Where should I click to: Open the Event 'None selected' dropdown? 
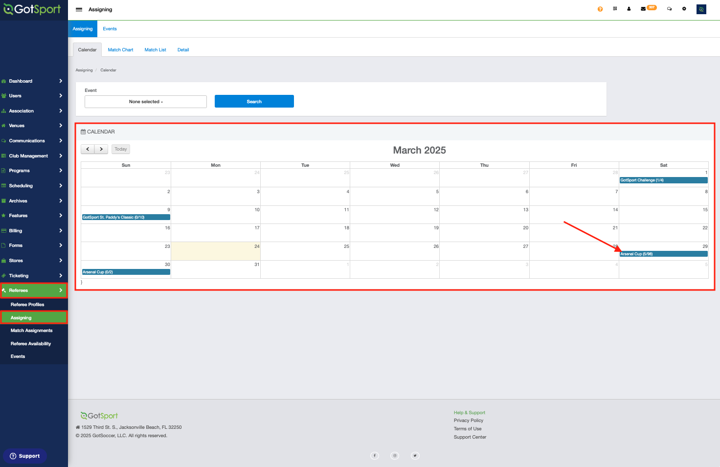pos(146,102)
